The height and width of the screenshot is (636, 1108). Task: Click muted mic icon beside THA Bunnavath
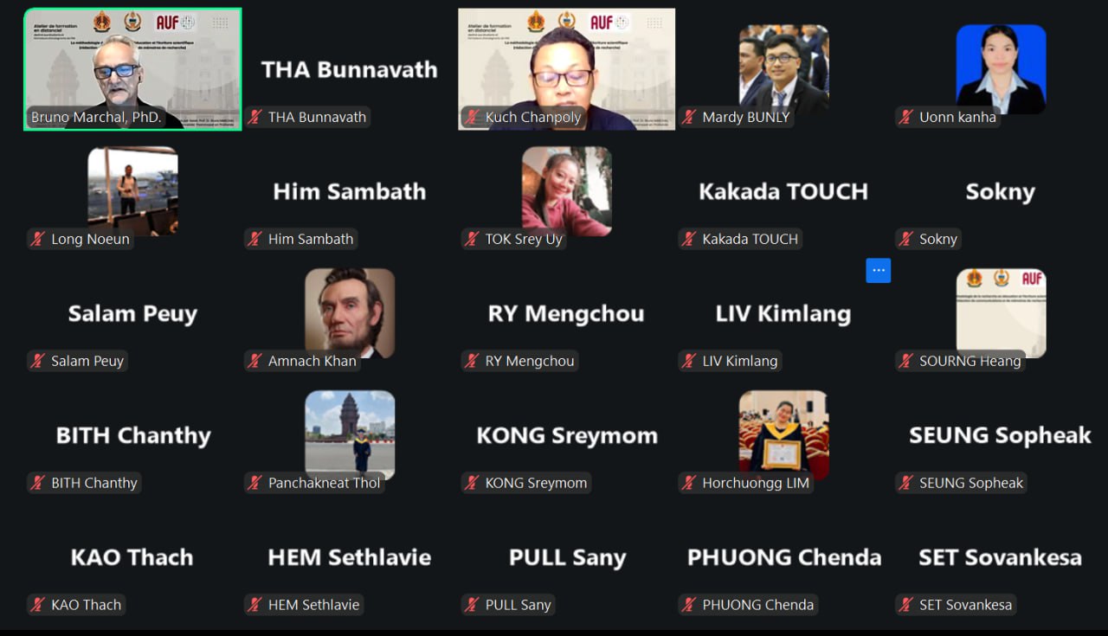(254, 117)
